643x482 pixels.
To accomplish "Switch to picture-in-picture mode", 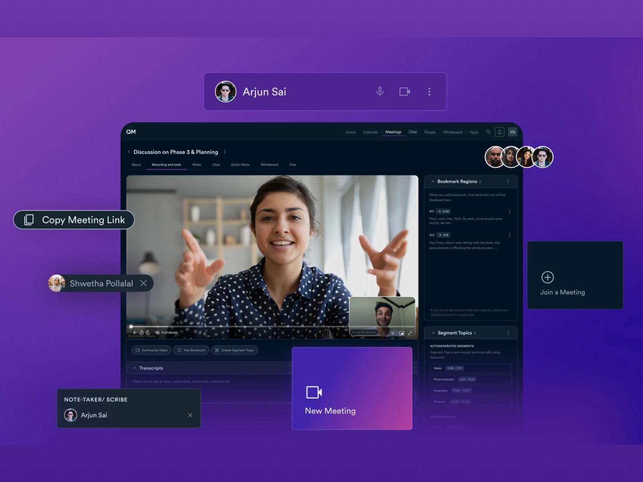I will (401, 333).
